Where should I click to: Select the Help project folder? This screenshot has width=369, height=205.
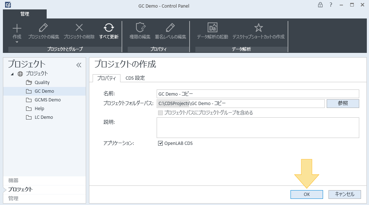[x=35, y=109]
